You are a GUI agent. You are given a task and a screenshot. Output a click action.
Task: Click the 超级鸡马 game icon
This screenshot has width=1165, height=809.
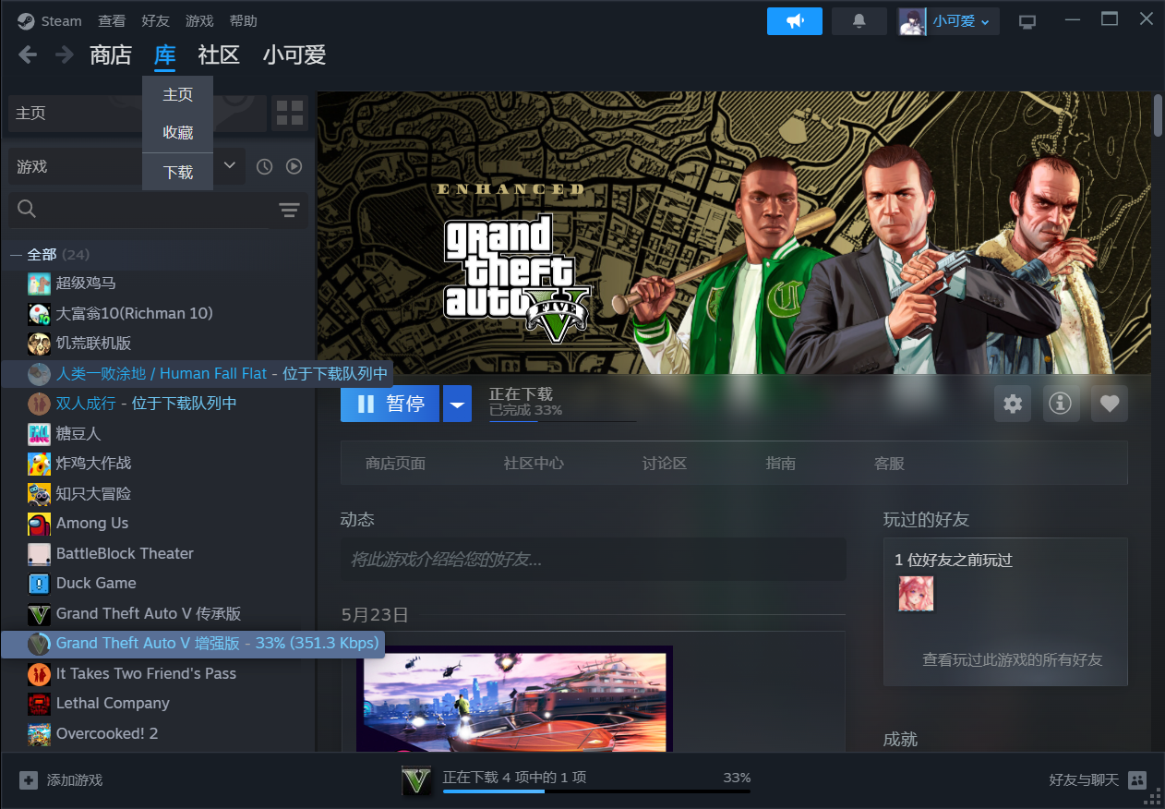coord(39,284)
